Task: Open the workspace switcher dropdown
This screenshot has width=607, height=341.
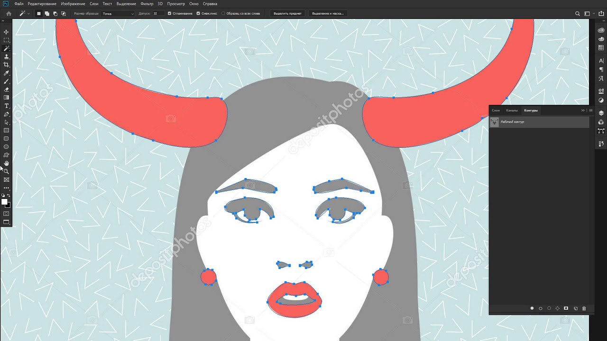Action: point(589,14)
